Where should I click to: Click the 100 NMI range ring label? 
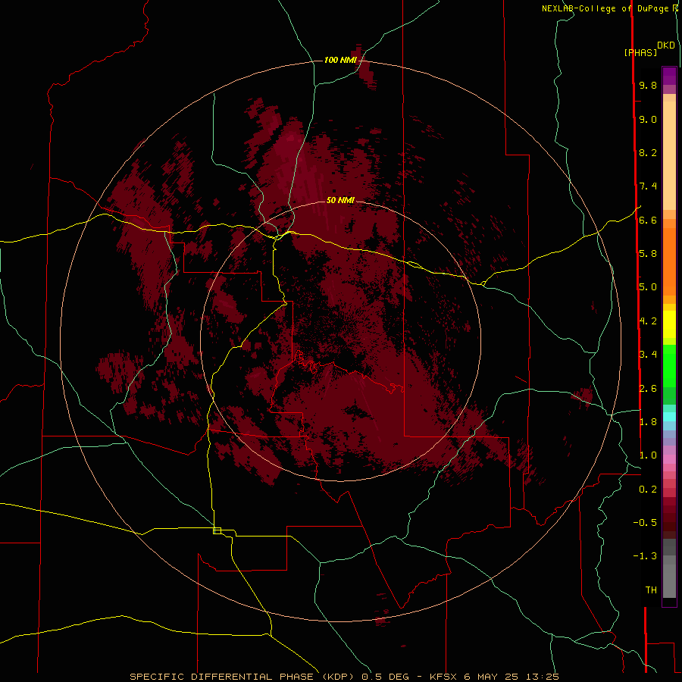tap(340, 60)
